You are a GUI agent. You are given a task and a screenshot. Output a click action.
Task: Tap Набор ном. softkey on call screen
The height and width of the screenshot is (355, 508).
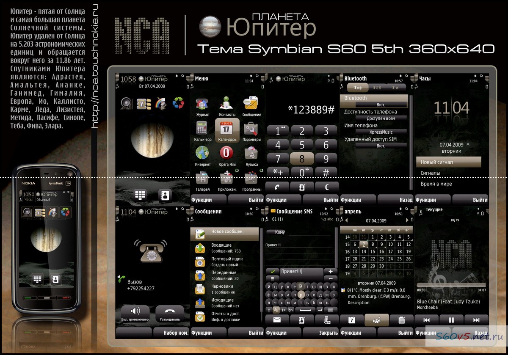tap(171, 333)
